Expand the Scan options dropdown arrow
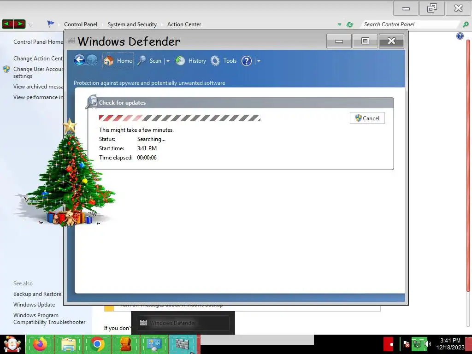The height and width of the screenshot is (354, 472). pos(168,61)
